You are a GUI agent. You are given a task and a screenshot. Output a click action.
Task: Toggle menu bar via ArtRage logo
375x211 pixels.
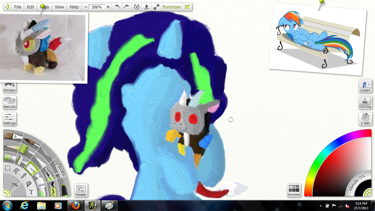7,7
